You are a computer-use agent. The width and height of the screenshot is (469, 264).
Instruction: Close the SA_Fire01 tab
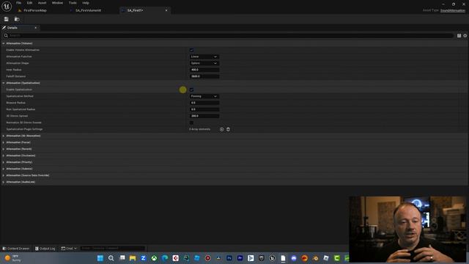point(166,10)
